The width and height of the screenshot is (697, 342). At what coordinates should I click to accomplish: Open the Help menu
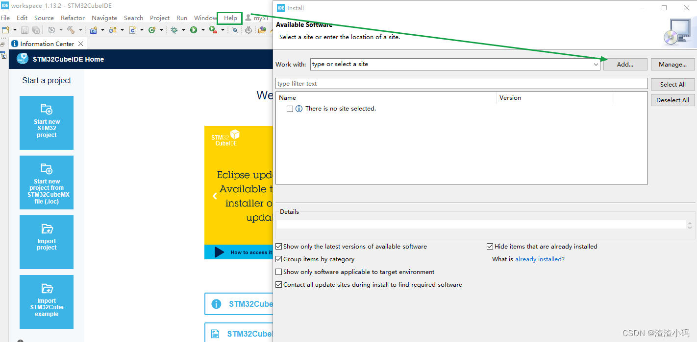[230, 18]
